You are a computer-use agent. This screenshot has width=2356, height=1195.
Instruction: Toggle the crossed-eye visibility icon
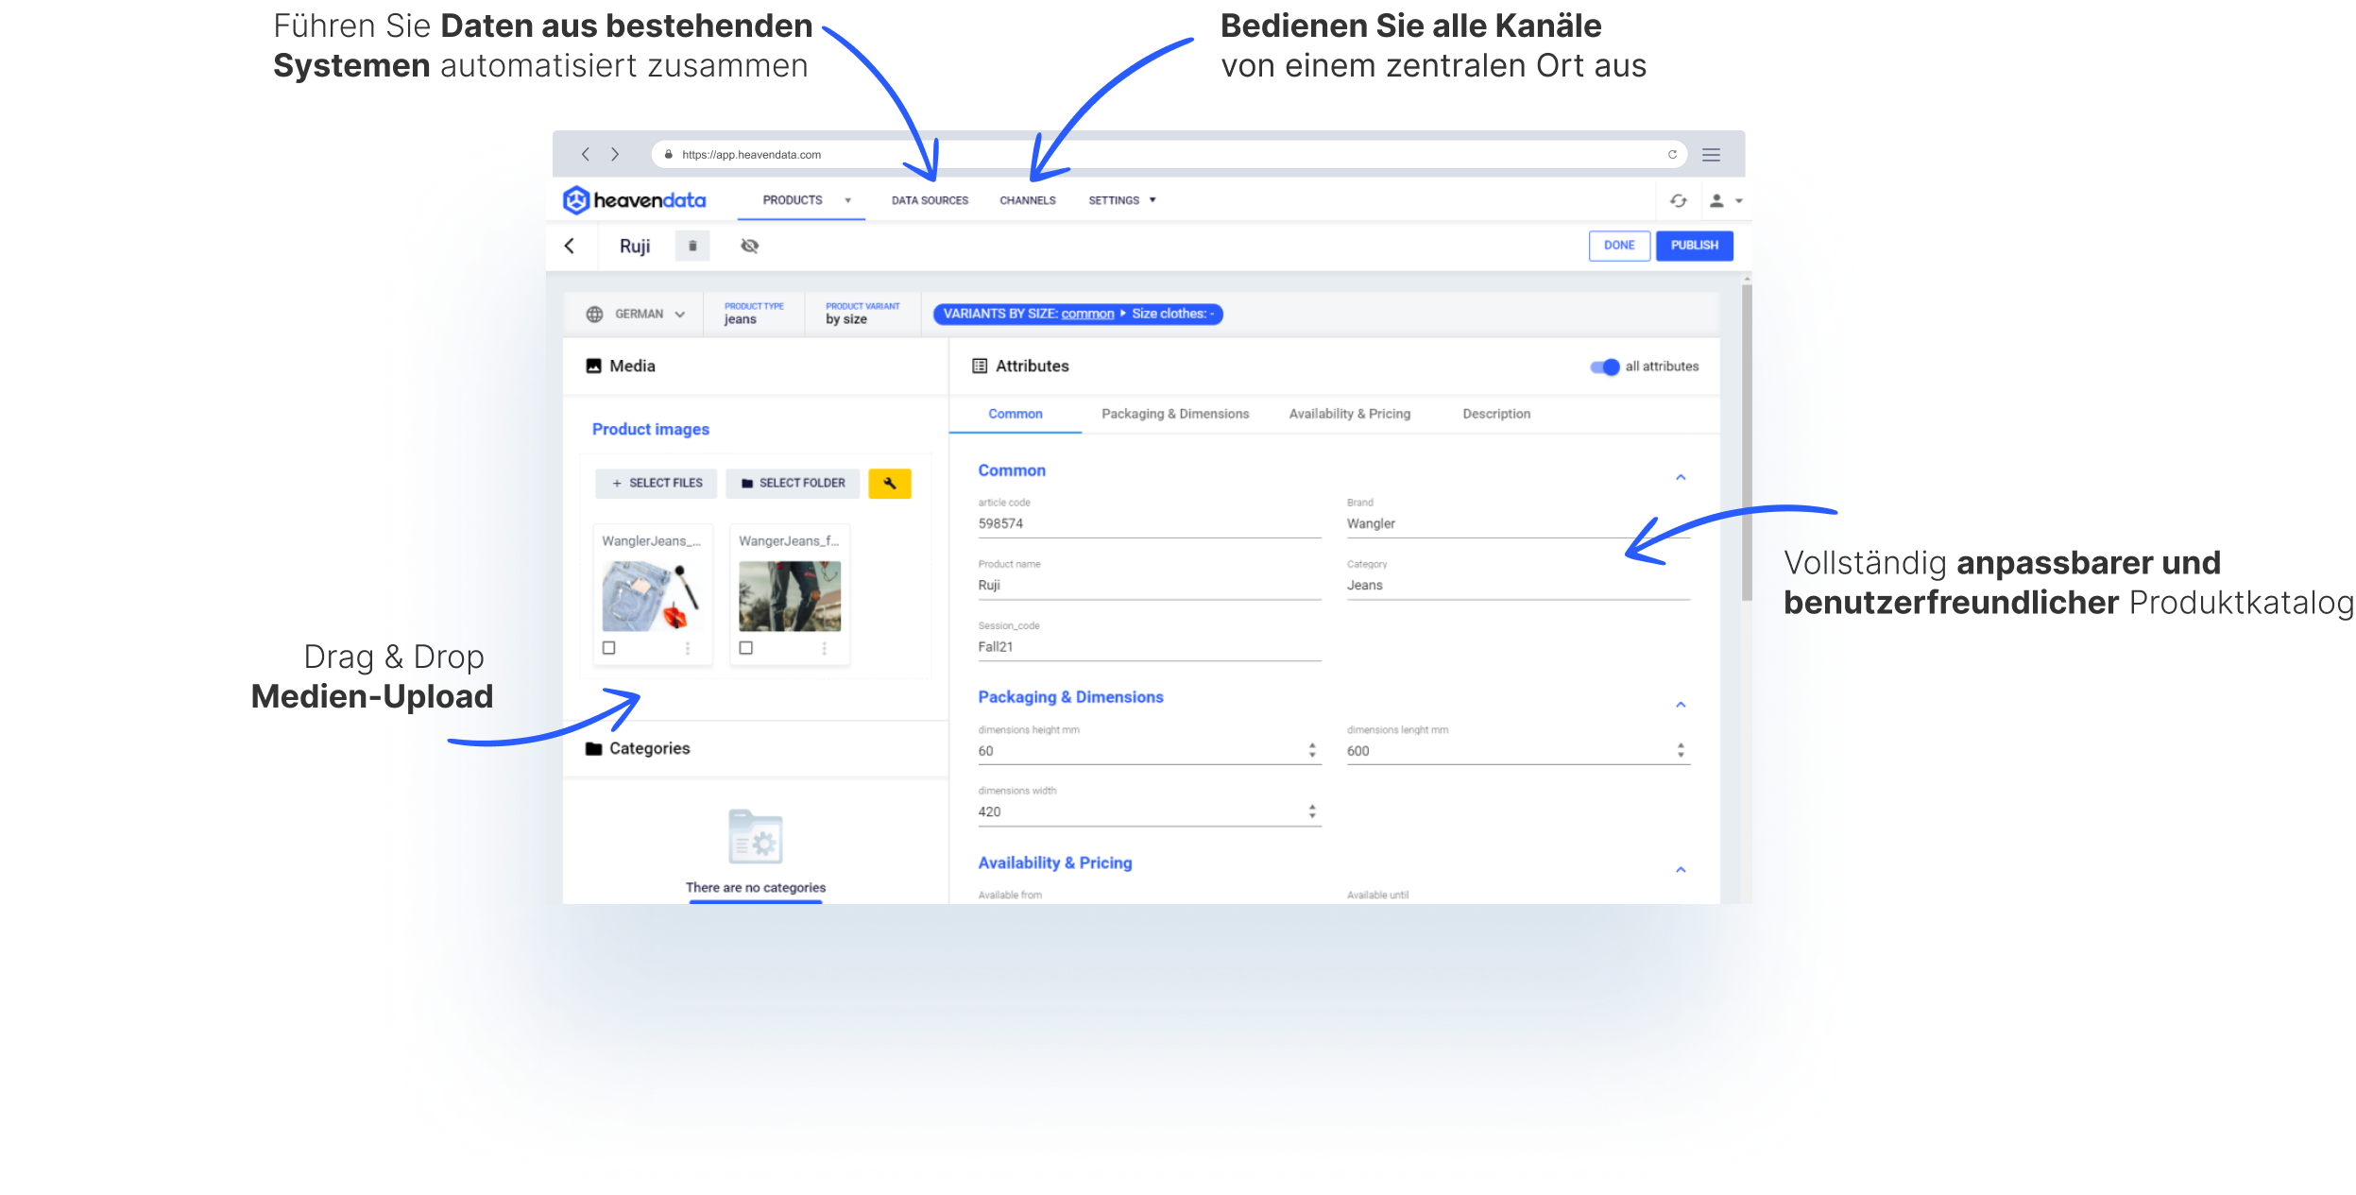[x=750, y=246]
